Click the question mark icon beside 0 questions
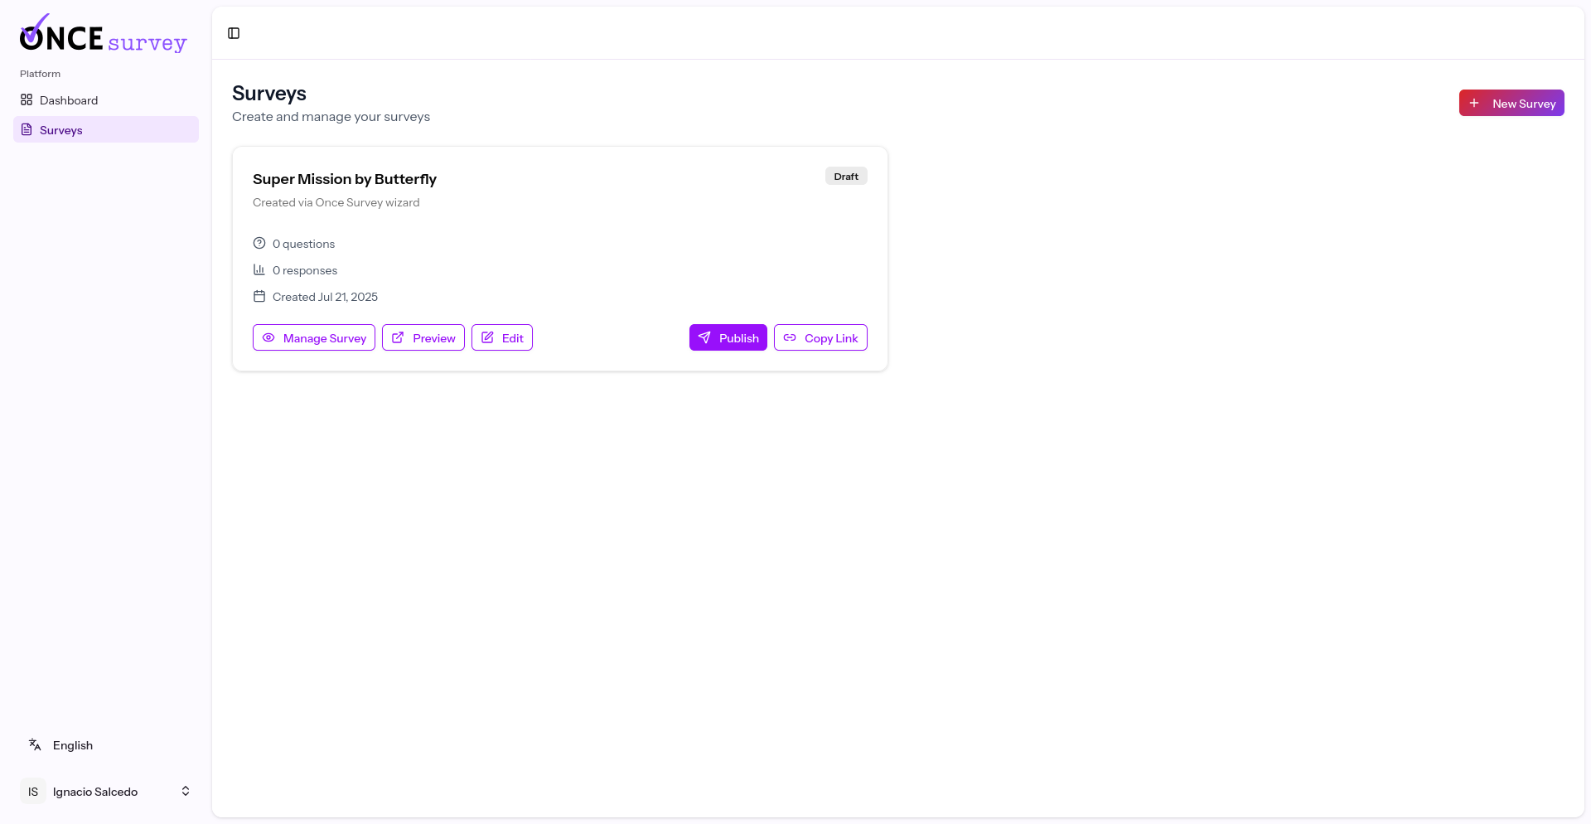1591x824 pixels. pyautogui.click(x=259, y=243)
